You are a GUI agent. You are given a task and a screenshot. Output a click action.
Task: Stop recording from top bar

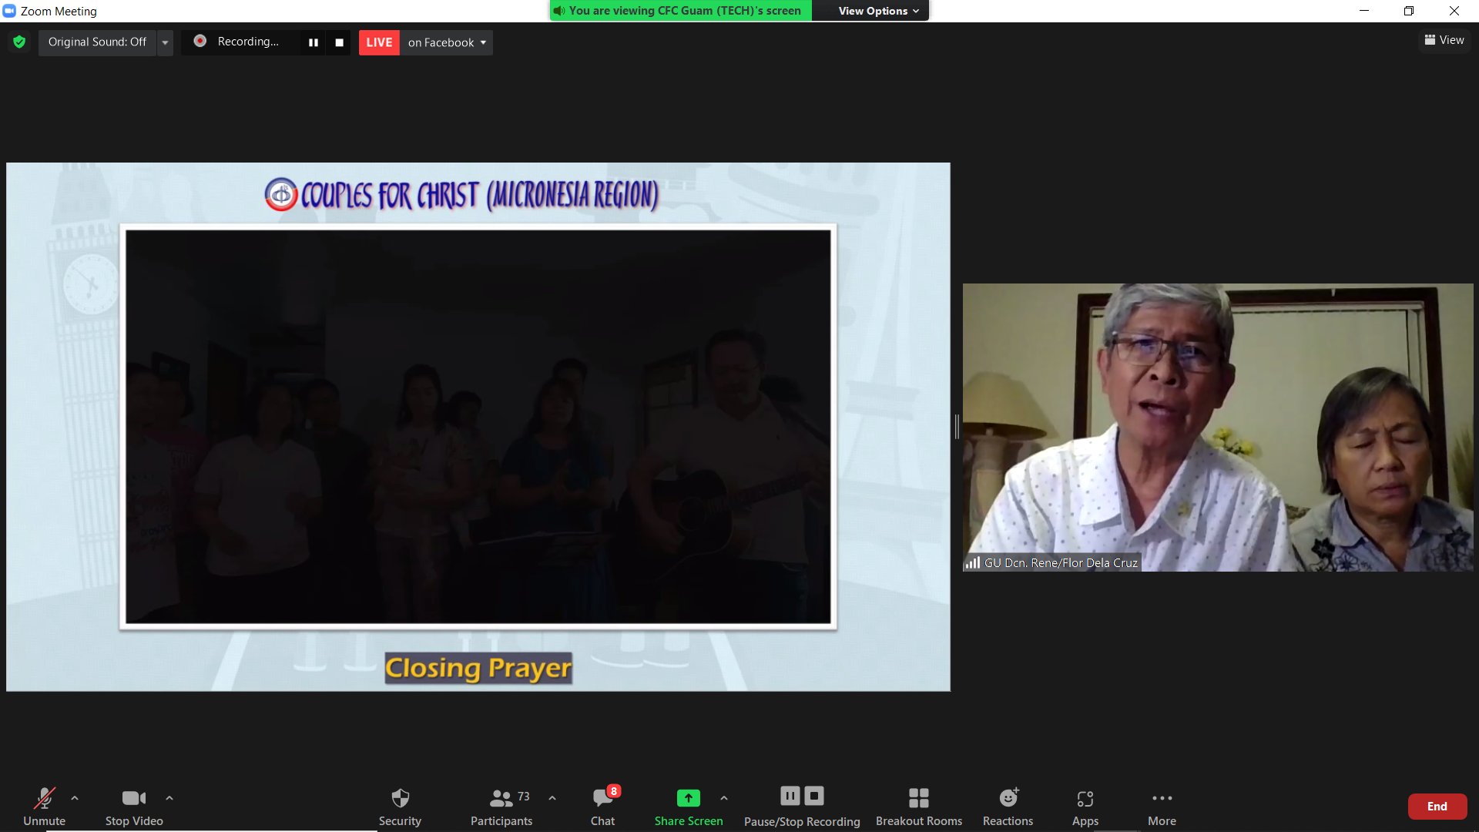340,42
